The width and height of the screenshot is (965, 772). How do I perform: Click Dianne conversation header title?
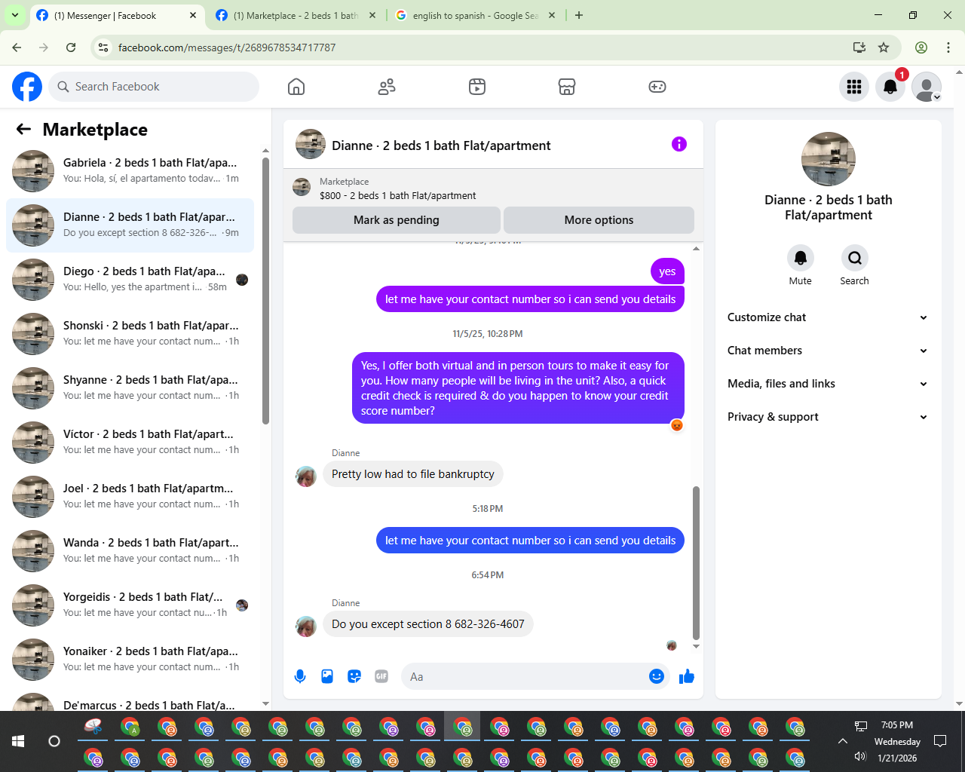[x=441, y=146]
